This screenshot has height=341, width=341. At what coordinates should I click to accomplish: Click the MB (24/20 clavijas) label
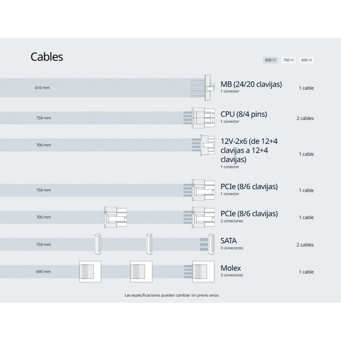coord(251,84)
